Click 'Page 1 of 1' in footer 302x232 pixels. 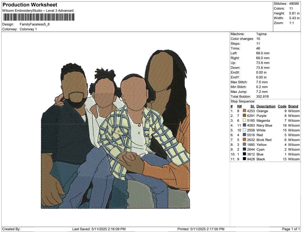click(x=291, y=229)
